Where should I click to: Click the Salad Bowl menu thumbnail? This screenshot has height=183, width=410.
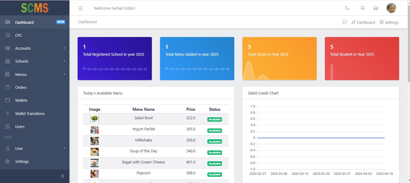(94, 119)
